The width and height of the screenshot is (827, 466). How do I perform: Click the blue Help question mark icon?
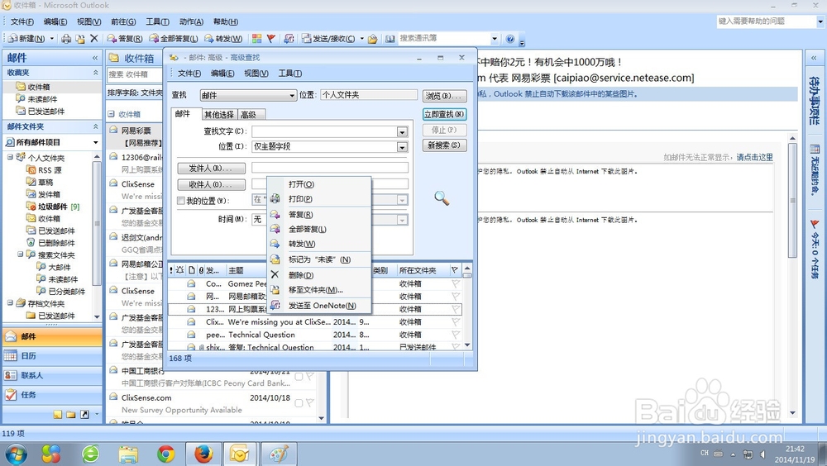(510, 39)
